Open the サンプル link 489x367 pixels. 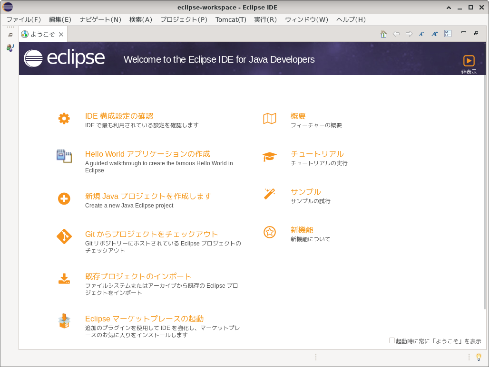click(305, 192)
